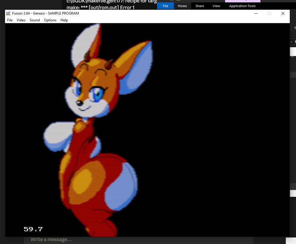Switch to the View tab in Explorer
296x244 pixels.
click(216, 6)
